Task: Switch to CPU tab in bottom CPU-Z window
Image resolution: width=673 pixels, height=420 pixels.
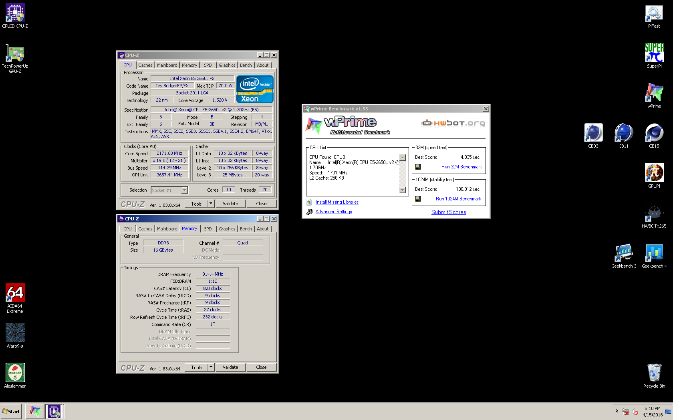Action: point(127,229)
